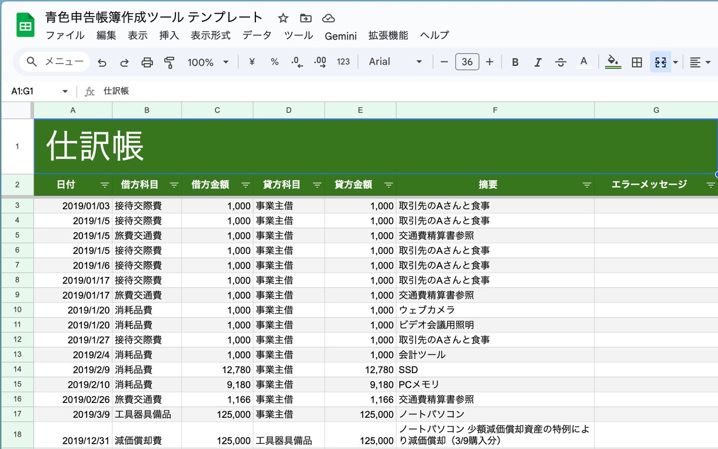Print the spreadsheet
Image resolution: width=718 pixels, height=449 pixels.
click(147, 62)
